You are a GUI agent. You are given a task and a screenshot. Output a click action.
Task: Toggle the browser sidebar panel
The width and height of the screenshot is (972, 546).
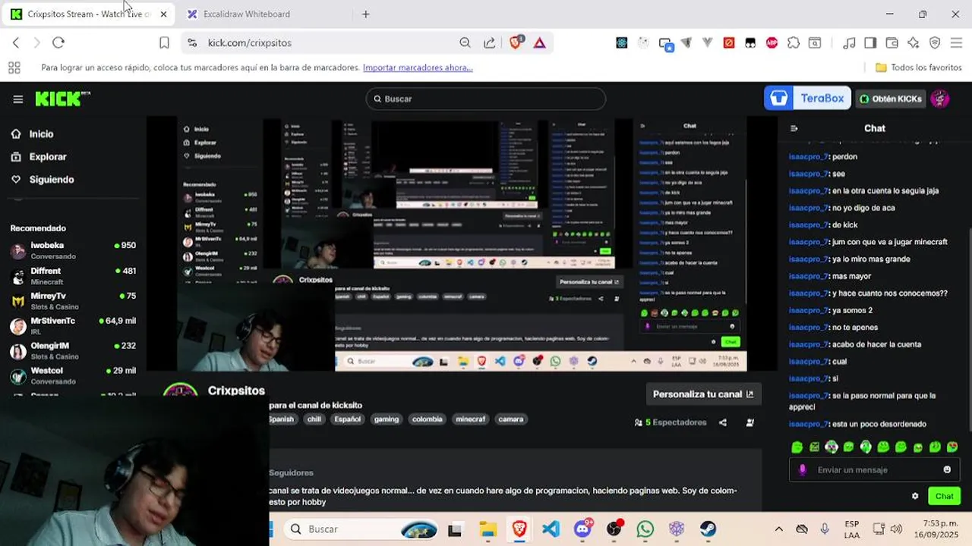pos(870,42)
